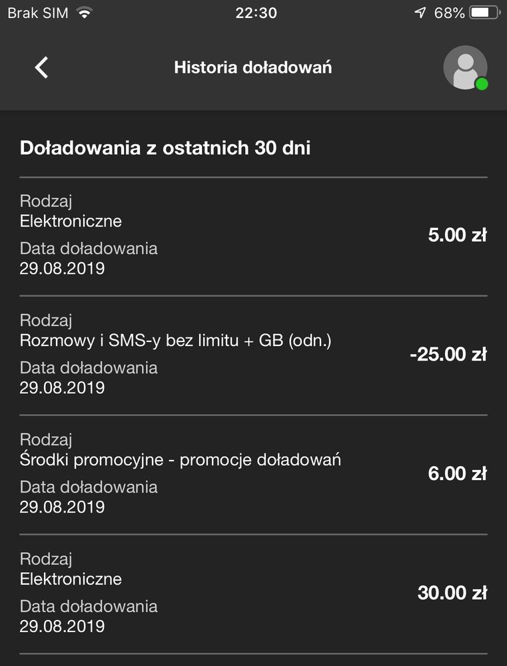The height and width of the screenshot is (666, 507).
Task: Tap the battery icon in status bar
Action: tap(484, 13)
